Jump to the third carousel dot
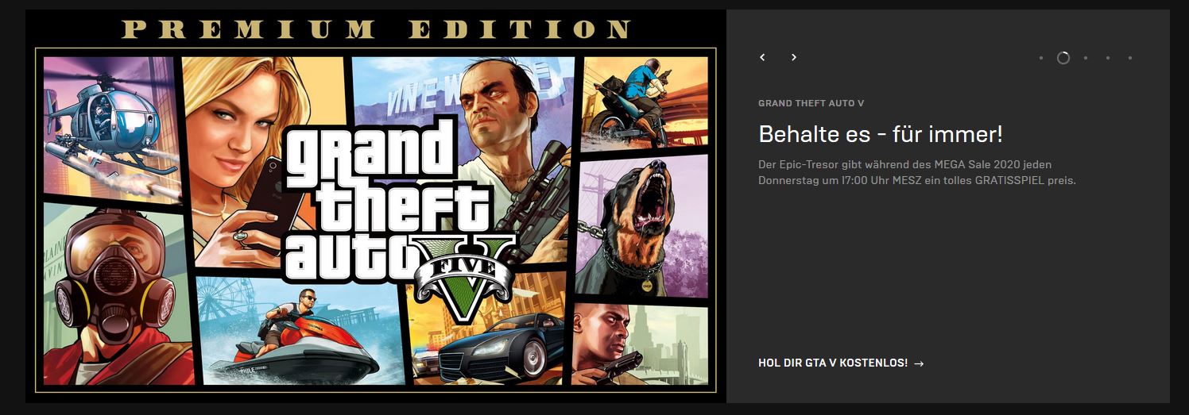1189x415 pixels. (x=1086, y=58)
